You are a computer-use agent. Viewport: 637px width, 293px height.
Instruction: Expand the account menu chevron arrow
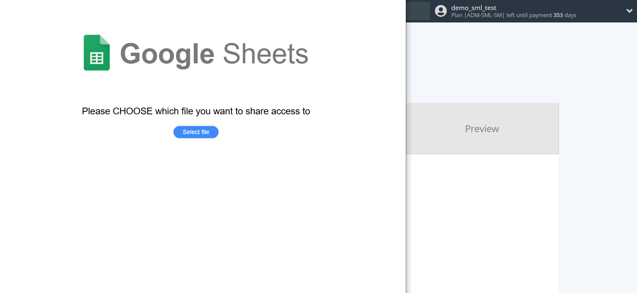pos(629,11)
